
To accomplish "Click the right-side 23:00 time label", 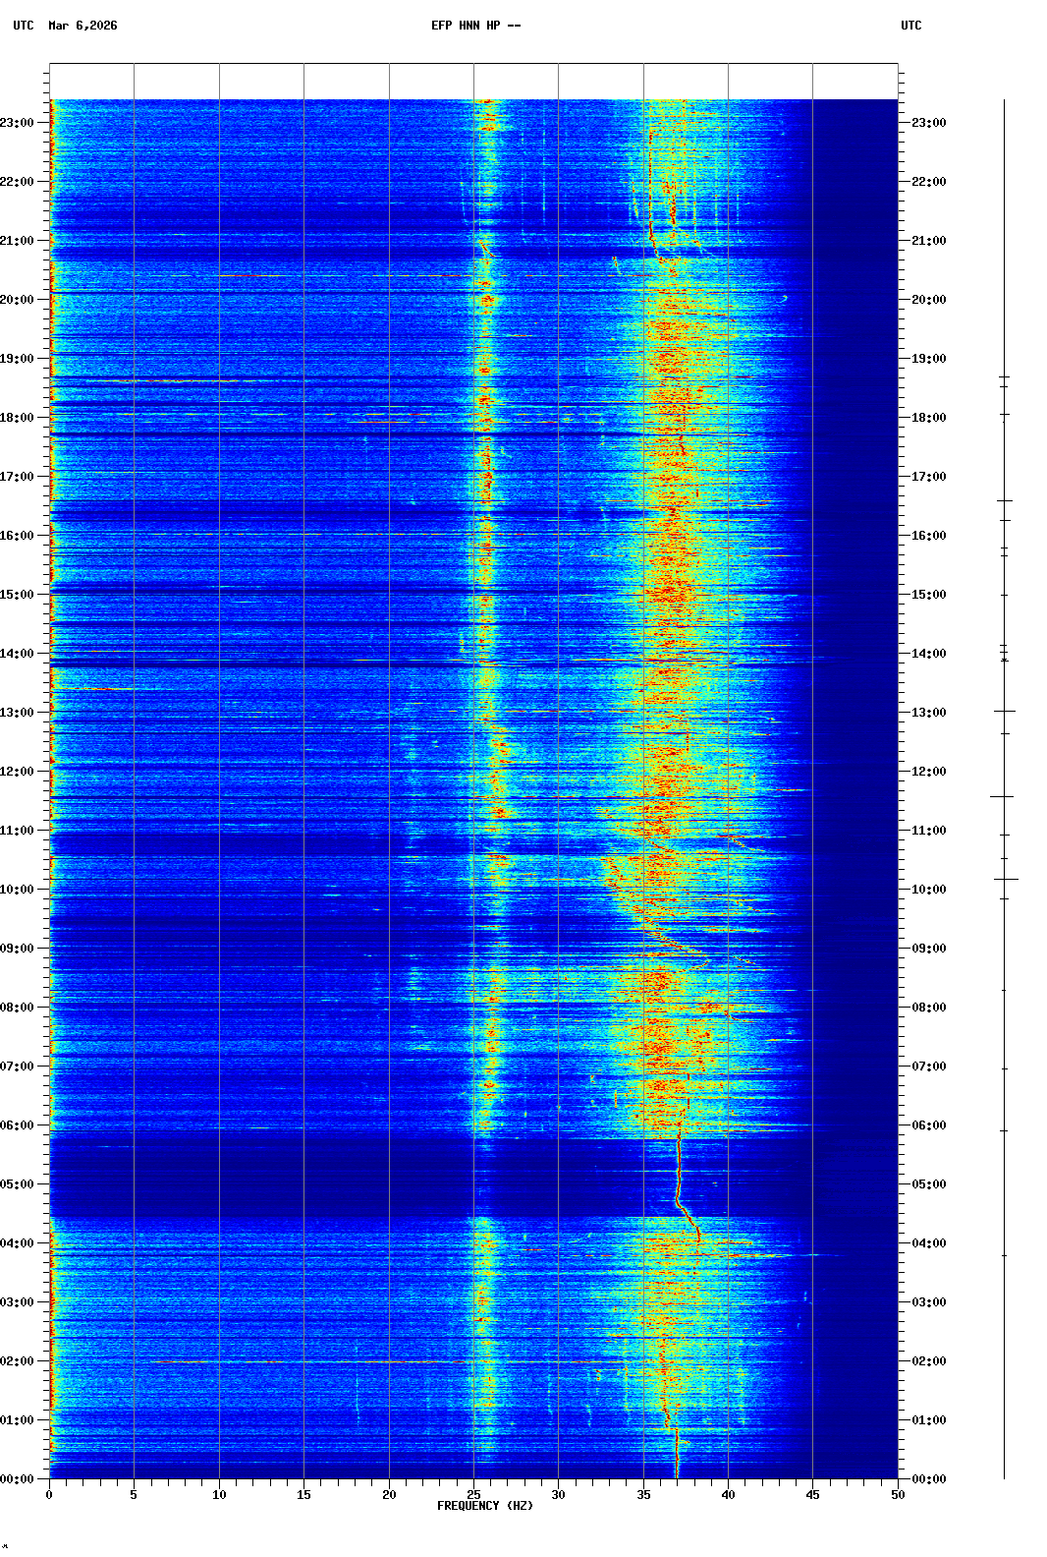I will pos(928,123).
